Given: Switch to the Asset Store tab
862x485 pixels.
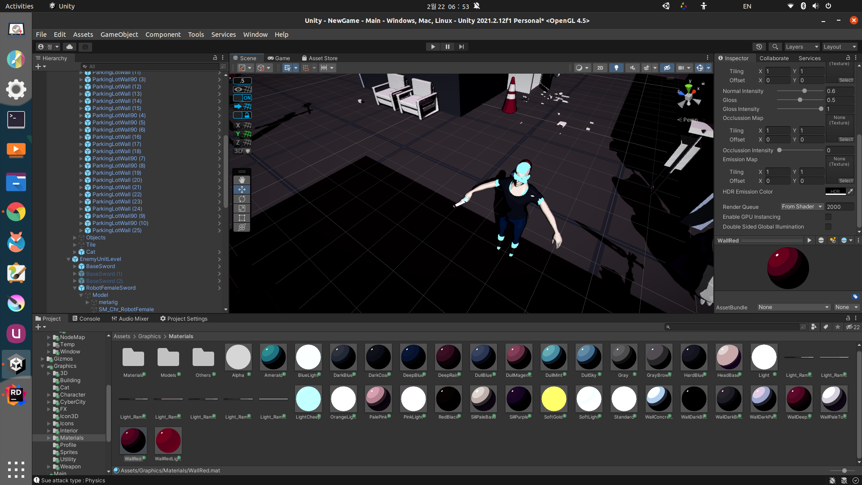Looking at the screenshot, I should tap(320, 58).
